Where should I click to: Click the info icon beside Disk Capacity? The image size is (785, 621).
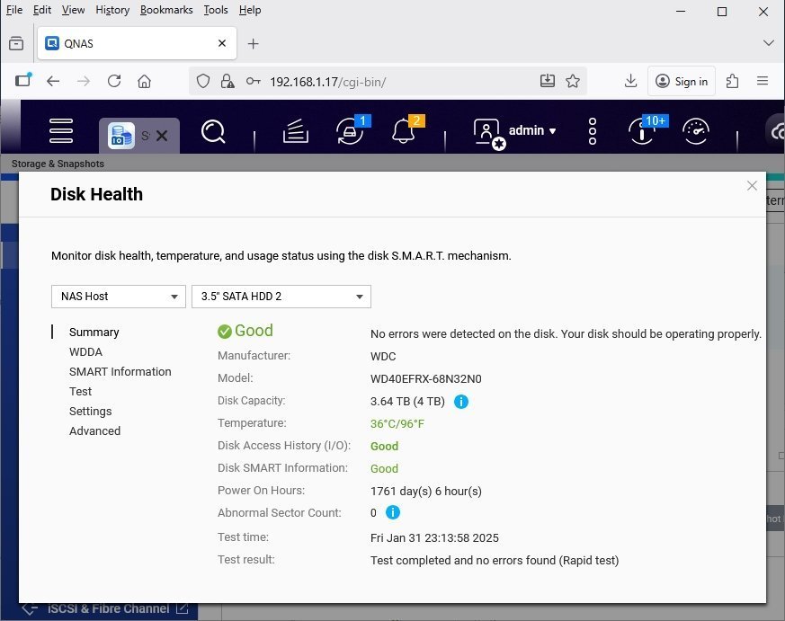[x=461, y=402]
